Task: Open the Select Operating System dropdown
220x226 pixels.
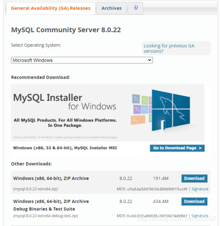Action: point(82,60)
